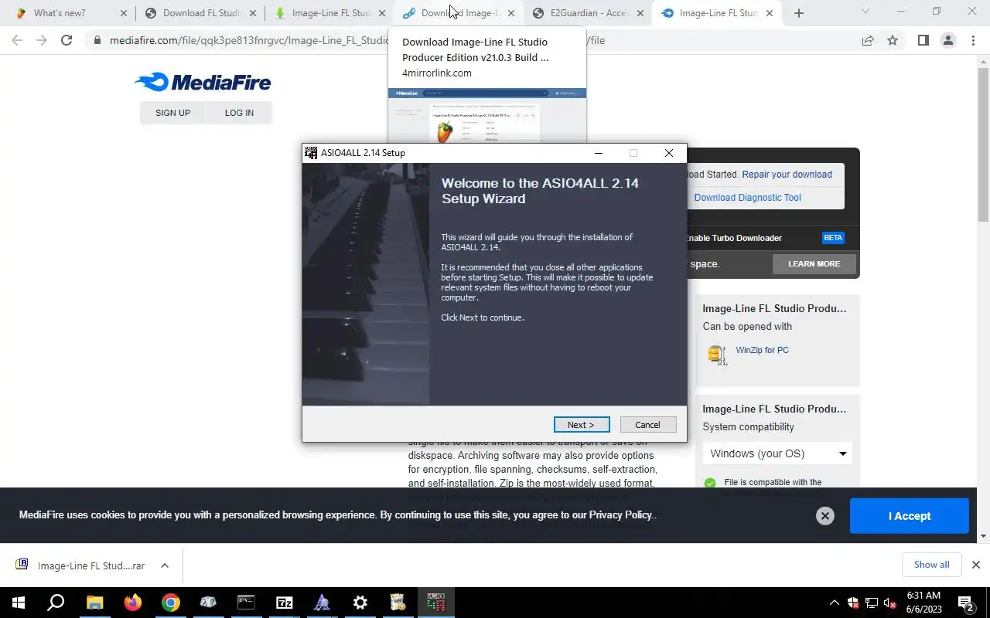
Task: Open 7-Zip from the taskbar
Action: (x=284, y=603)
